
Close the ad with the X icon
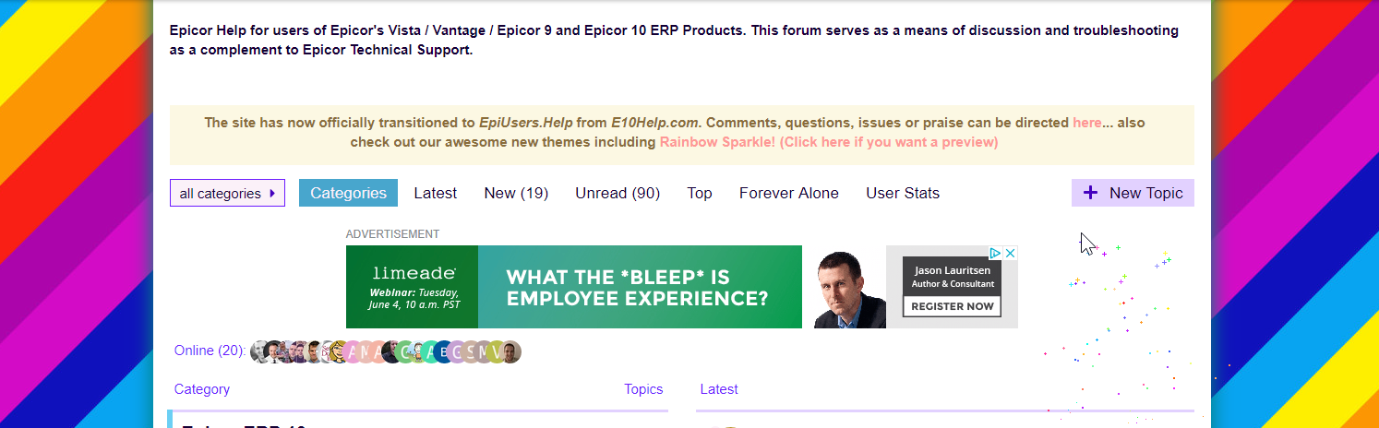[1010, 253]
